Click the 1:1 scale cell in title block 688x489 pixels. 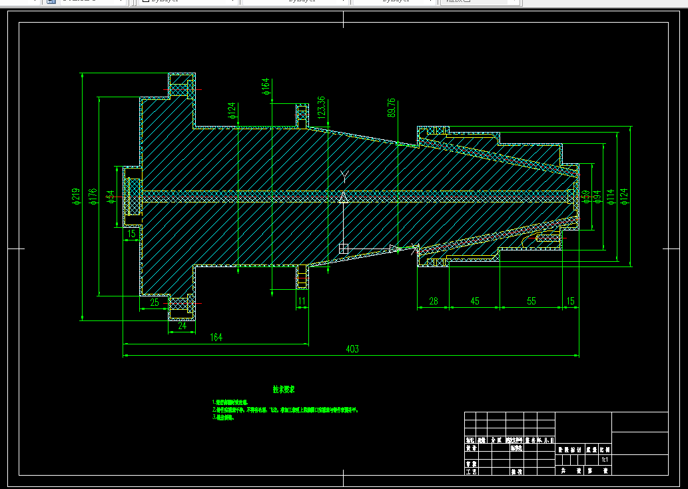605,460
